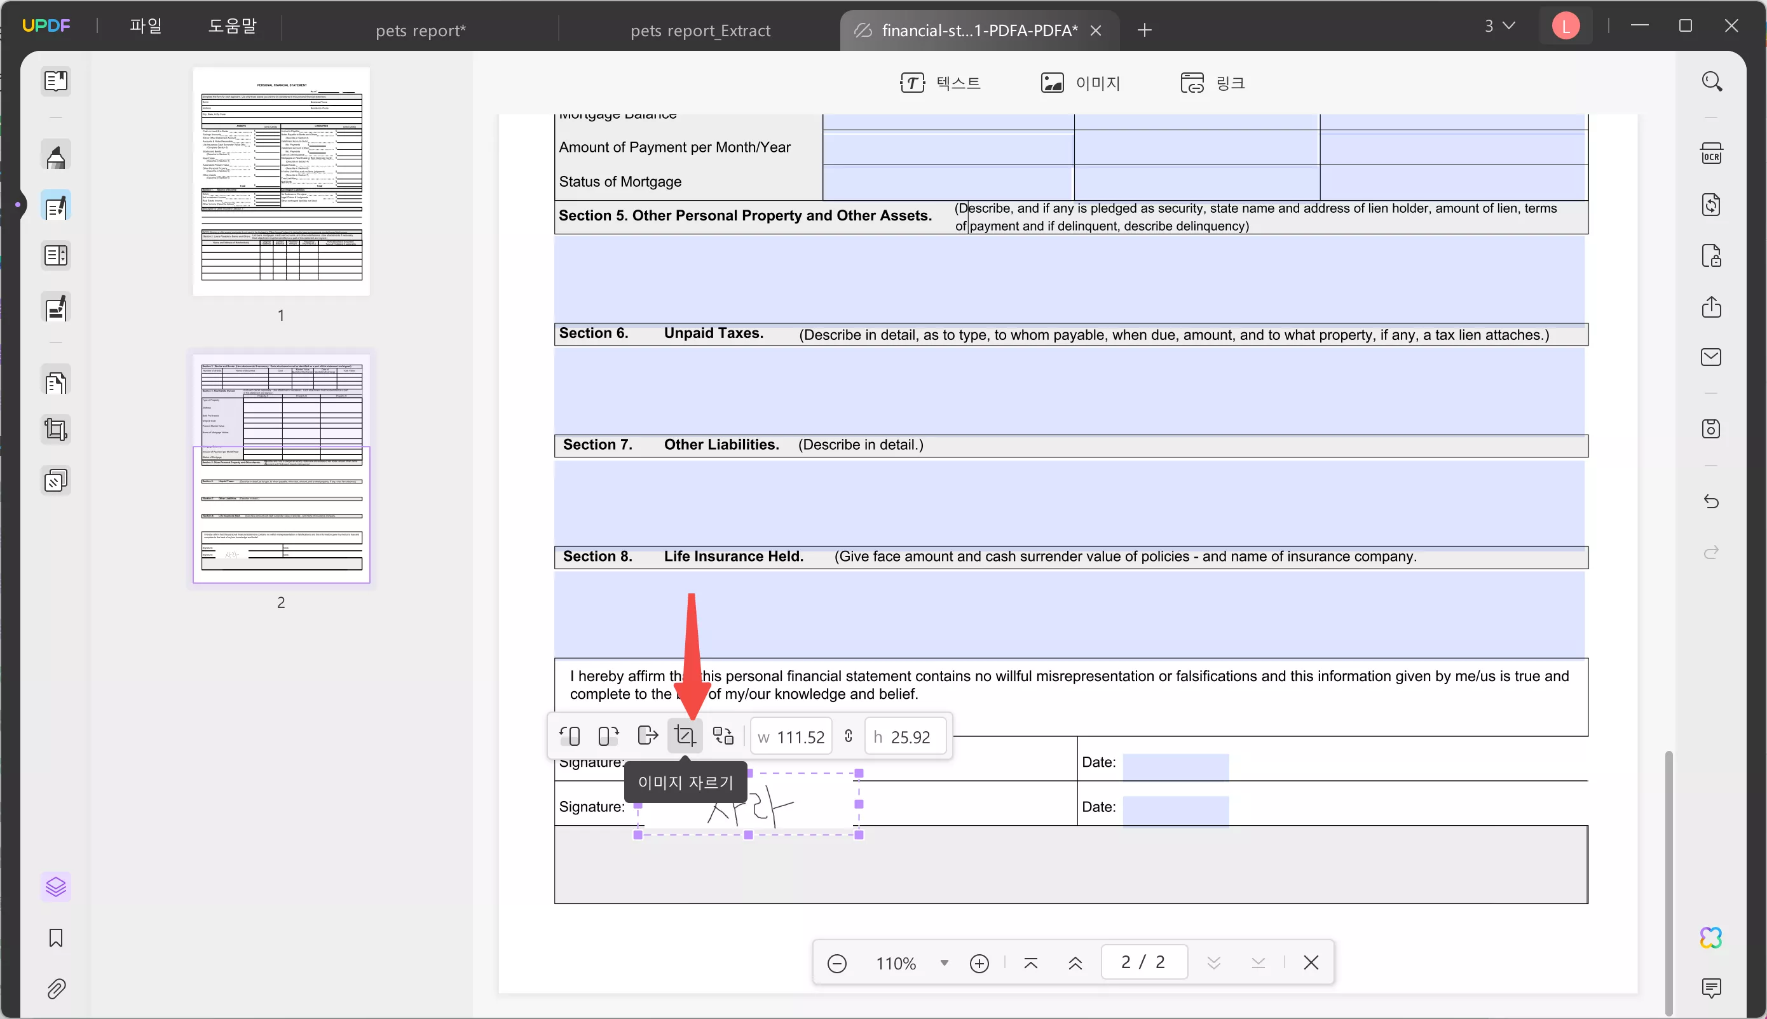Image resolution: width=1767 pixels, height=1019 pixels.
Task: Open the UPDF AI assistant icon
Action: (x=1712, y=938)
